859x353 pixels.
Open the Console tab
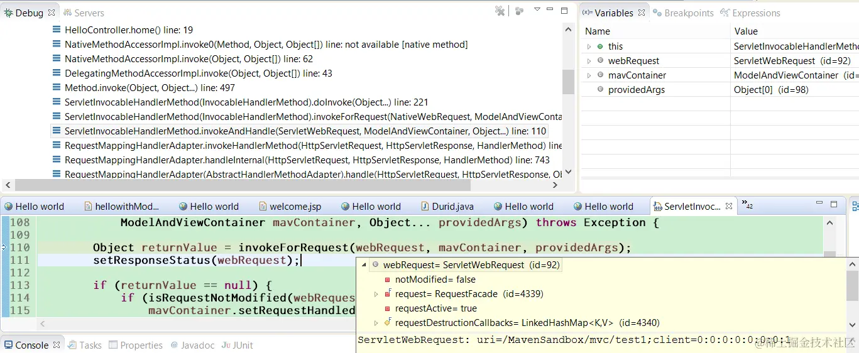coord(26,345)
